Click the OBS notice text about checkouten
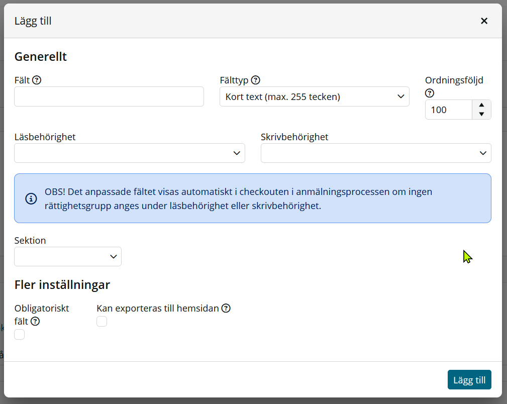This screenshot has width=507, height=404. (x=238, y=198)
